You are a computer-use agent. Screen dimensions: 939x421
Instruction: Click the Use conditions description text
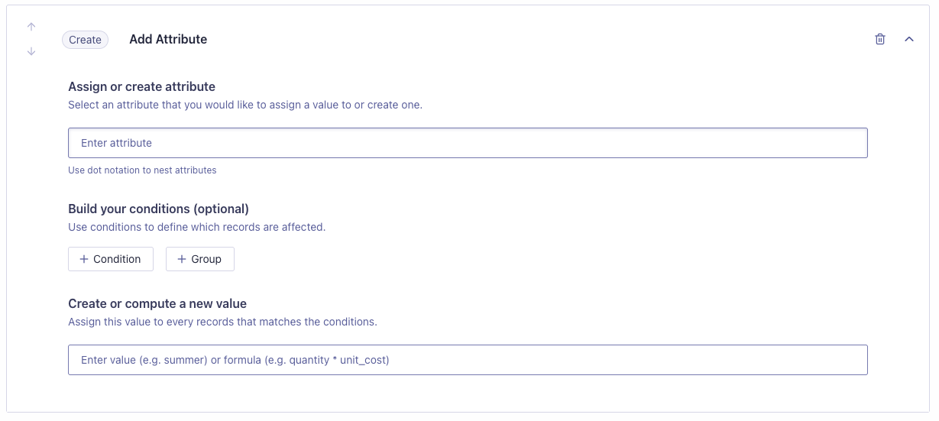(196, 227)
